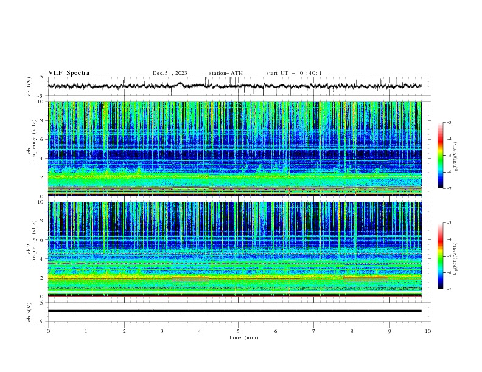Click the final time axis tick label "10"
Viewport: 482px width, 372px height.
[x=428, y=331]
